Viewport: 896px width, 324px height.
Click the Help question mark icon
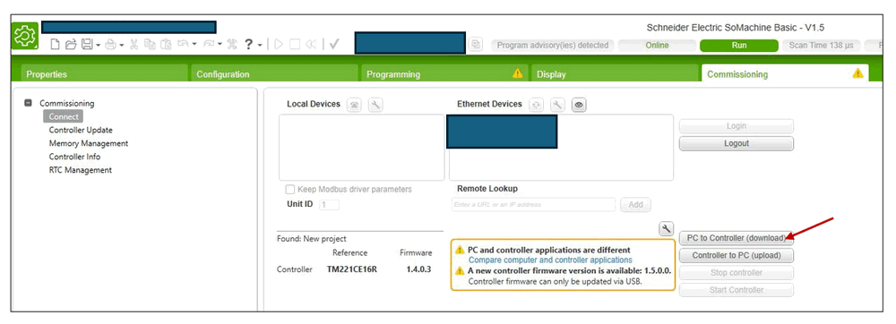(x=249, y=45)
